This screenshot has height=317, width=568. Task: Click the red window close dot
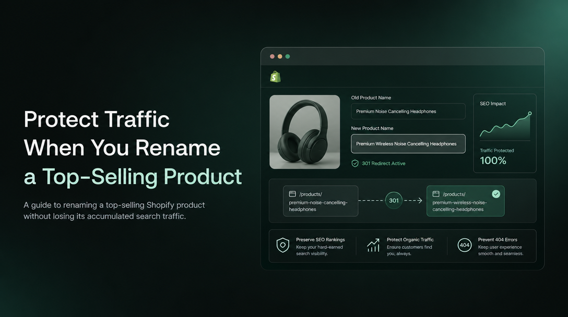273,56
